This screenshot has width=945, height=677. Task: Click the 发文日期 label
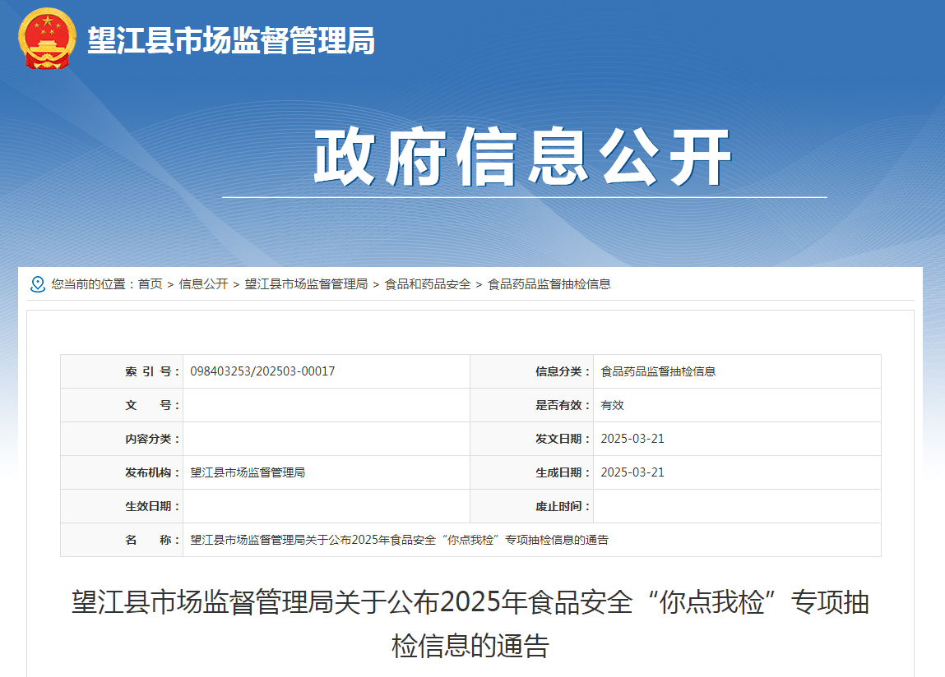point(563,439)
